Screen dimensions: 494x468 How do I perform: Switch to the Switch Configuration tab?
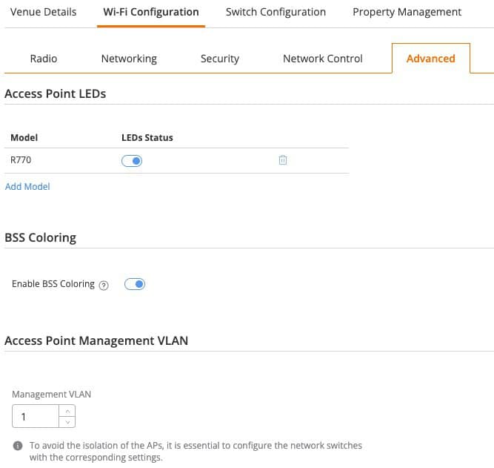click(x=276, y=12)
